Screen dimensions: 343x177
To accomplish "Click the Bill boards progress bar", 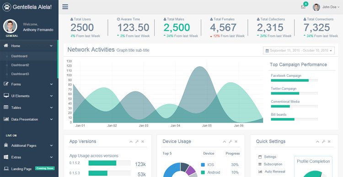I will tap(294, 119).
